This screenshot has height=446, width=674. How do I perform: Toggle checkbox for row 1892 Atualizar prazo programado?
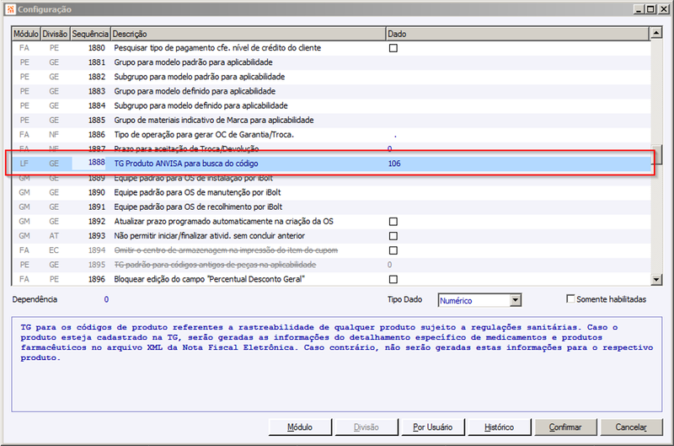(393, 222)
